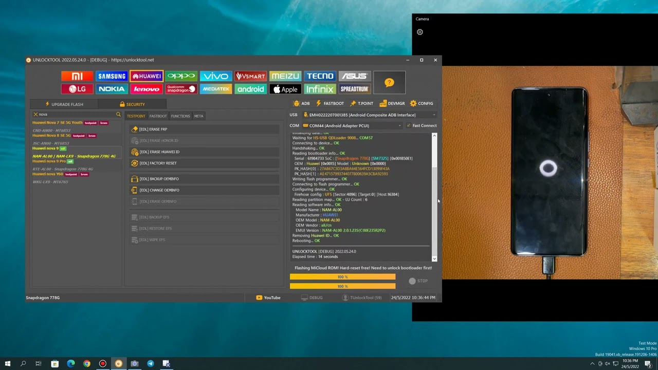Pick the OPPO brand logo
Image resolution: width=658 pixels, height=370 pixels.
(x=181, y=76)
